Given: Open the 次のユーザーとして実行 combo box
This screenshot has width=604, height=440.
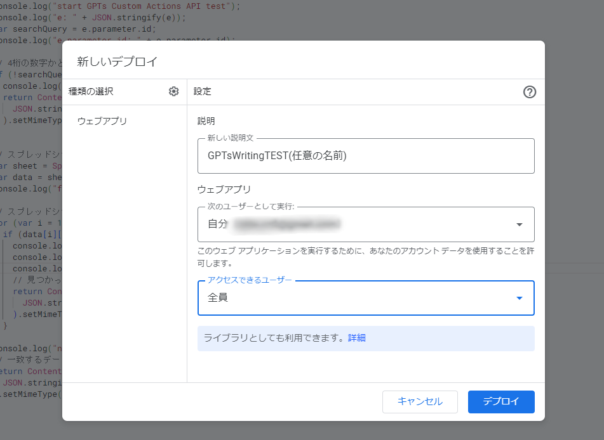Looking at the screenshot, I should click(x=365, y=224).
